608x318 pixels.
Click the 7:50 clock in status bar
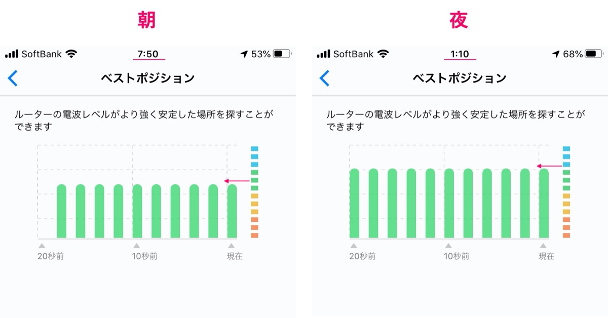148,54
